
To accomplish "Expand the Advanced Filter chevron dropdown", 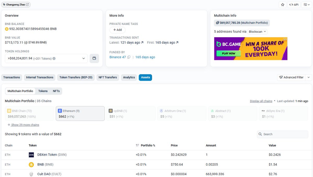I will 309,77.
